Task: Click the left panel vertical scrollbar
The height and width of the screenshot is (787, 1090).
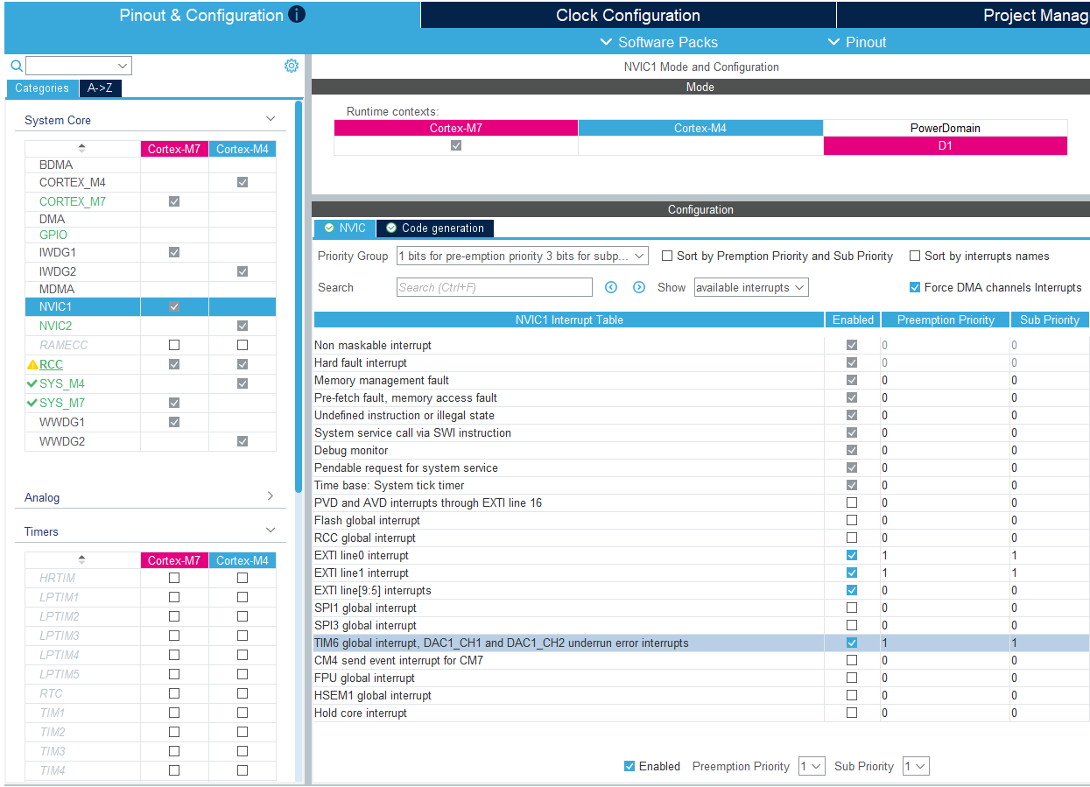Action: 299,298
